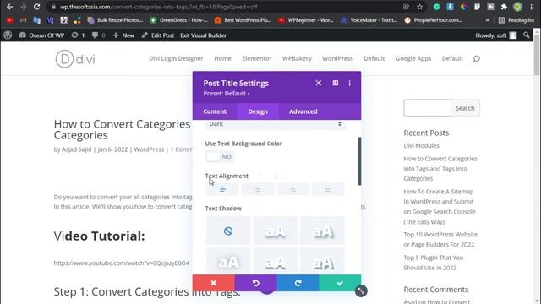Click the Divi site logo
The width and height of the screenshot is (541, 304).
coord(75,58)
